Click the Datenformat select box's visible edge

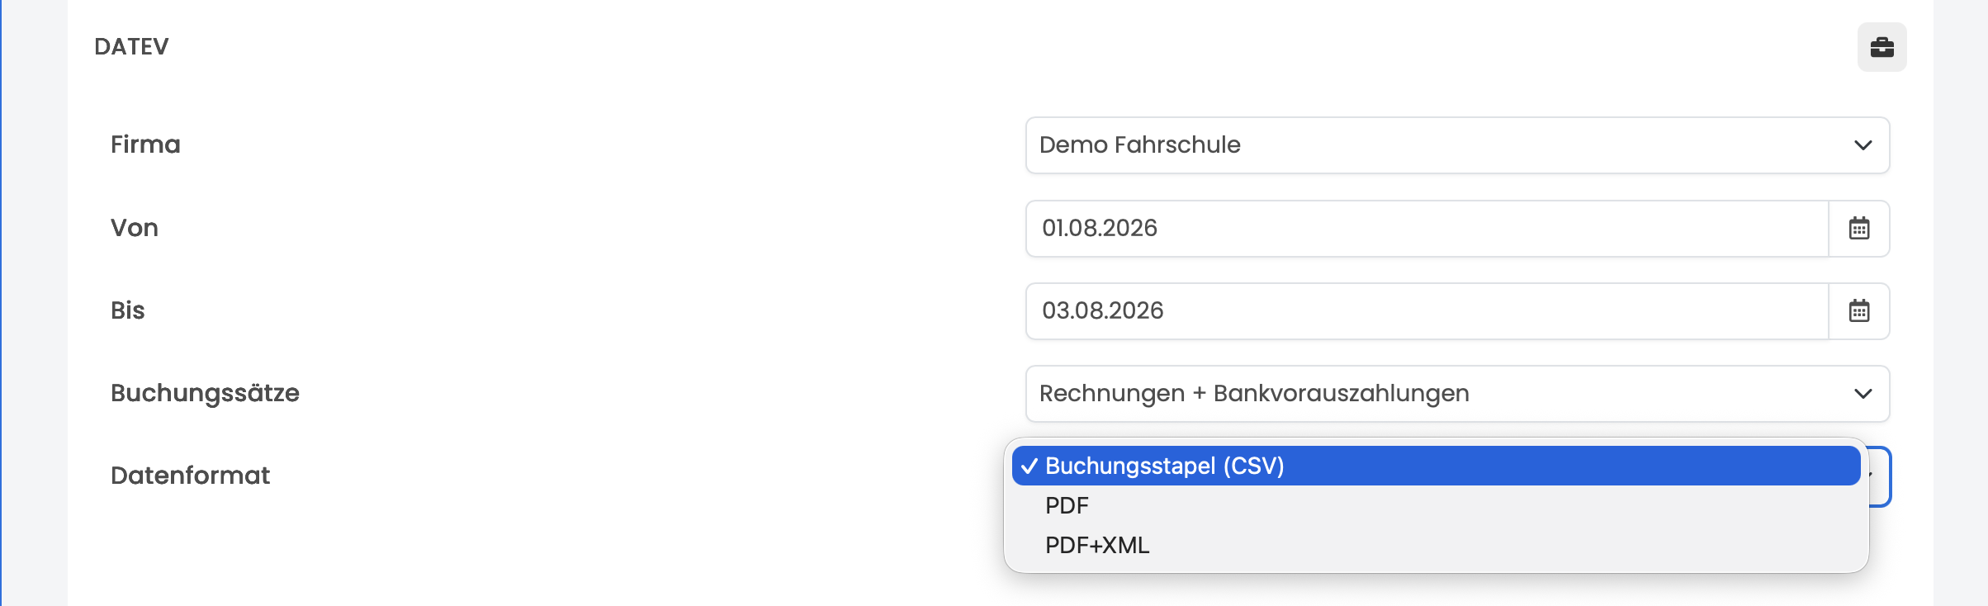1880,476
